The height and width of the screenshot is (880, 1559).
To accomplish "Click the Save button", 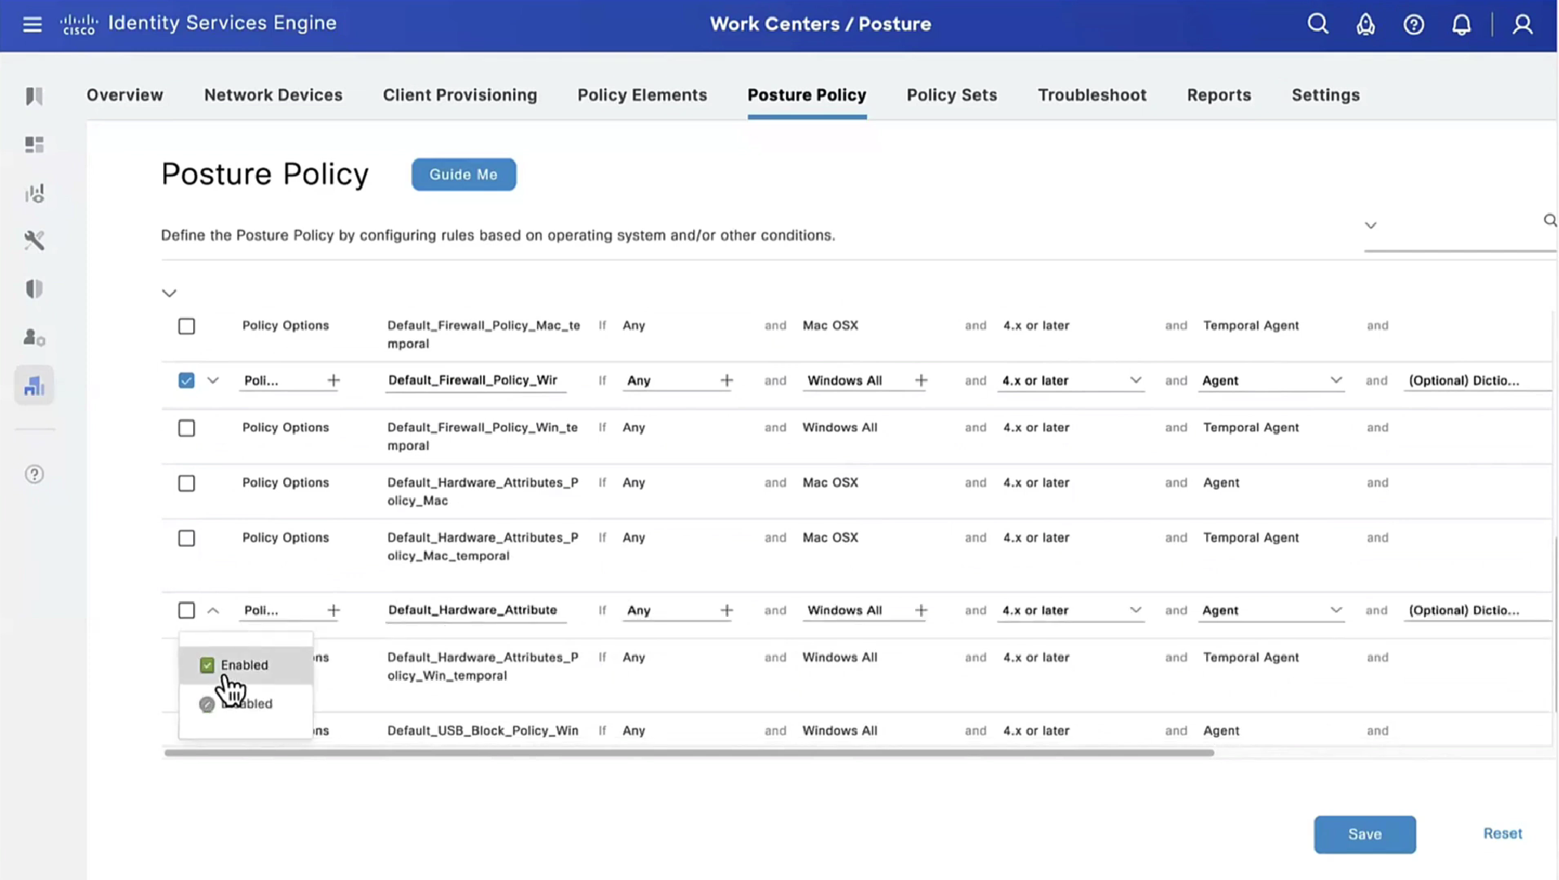I will coord(1364,835).
